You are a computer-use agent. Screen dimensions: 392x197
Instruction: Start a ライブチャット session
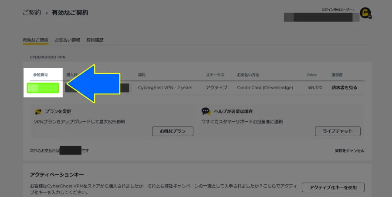pos(338,131)
